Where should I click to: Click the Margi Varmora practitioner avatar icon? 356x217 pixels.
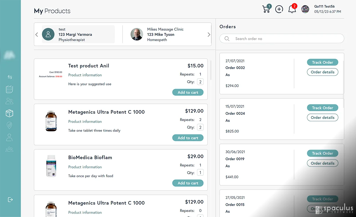click(48, 34)
